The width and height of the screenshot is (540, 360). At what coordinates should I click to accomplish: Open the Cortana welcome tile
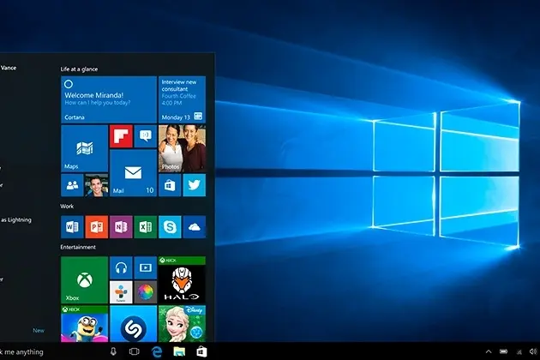tap(109, 99)
